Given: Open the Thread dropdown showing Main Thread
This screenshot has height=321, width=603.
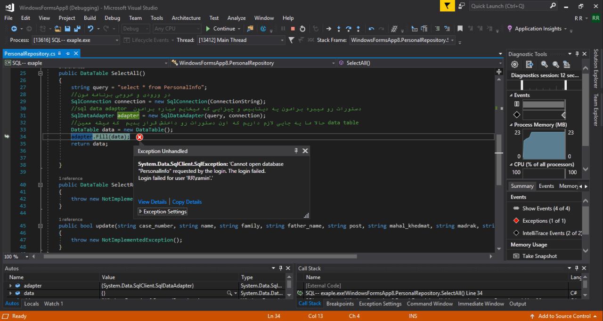Looking at the screenshot, I should coord(282,40).
